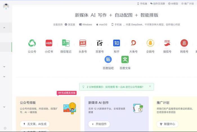Open the 公众号 platform icon
This screenshot has width=197, height=132.
(x=32, y=43)
